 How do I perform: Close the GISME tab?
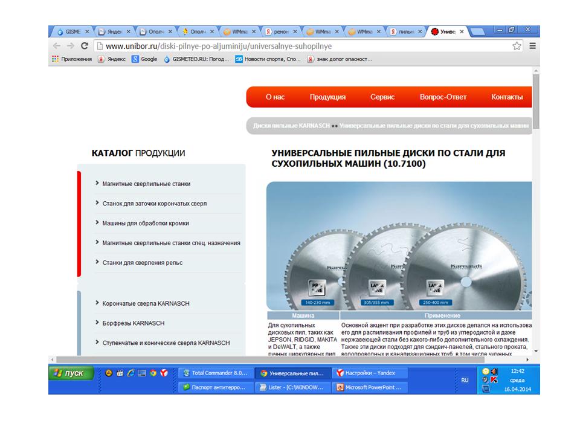point(87,32)
